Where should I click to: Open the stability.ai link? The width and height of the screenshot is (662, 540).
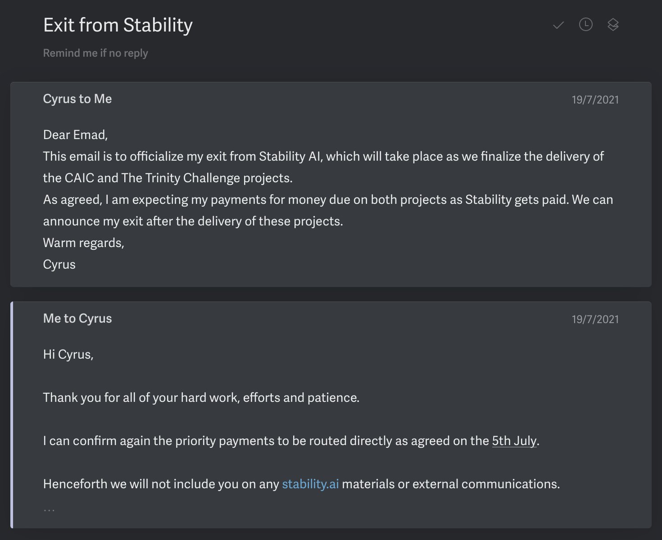pyautogui.click(x=310, y=484)
